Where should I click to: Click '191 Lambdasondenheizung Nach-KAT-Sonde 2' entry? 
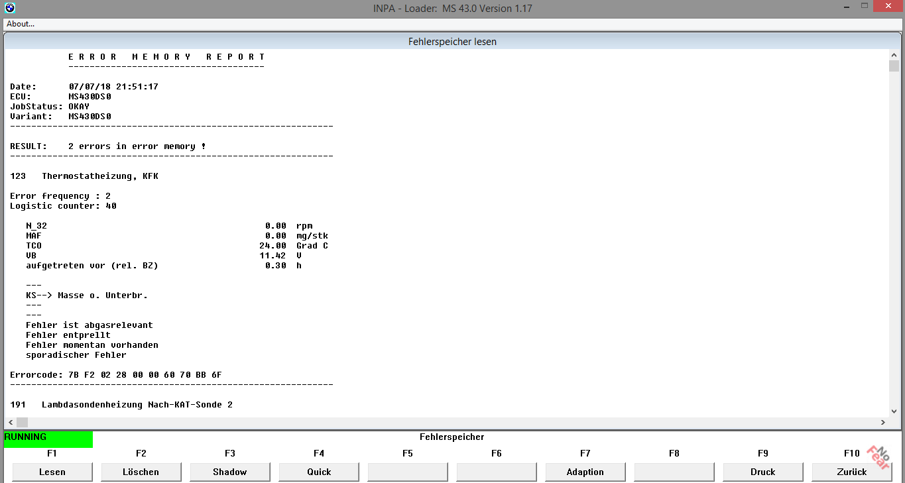[121, 405]
